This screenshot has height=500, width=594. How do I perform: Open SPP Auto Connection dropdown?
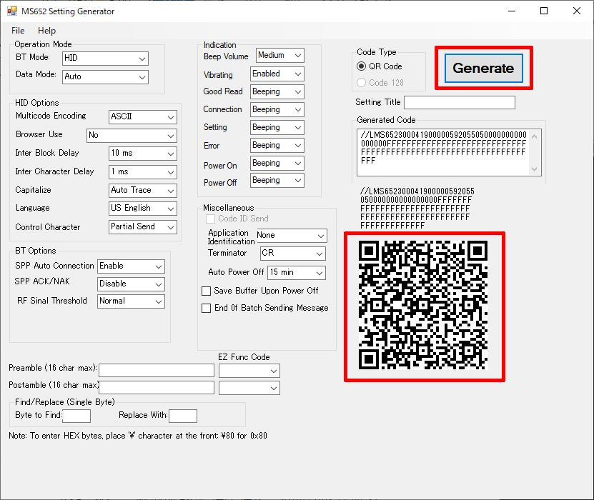coord(131,266)
